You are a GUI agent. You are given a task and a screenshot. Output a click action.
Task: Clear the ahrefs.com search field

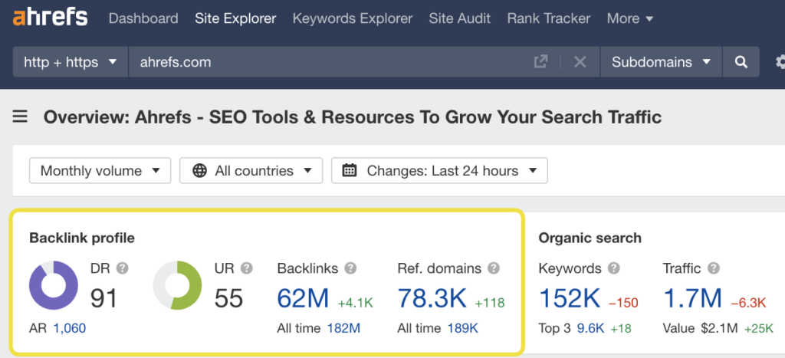(x=580, y=62)
